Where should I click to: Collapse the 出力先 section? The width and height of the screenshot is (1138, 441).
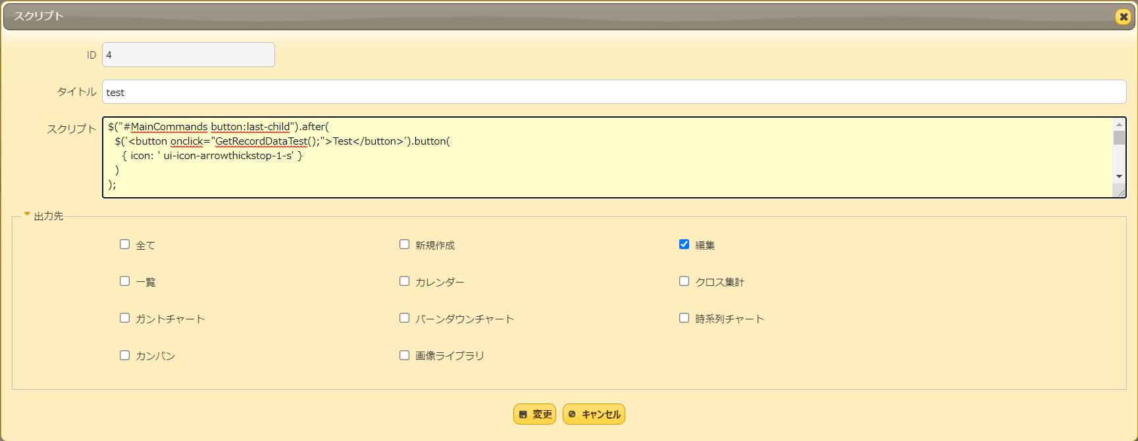27,214
